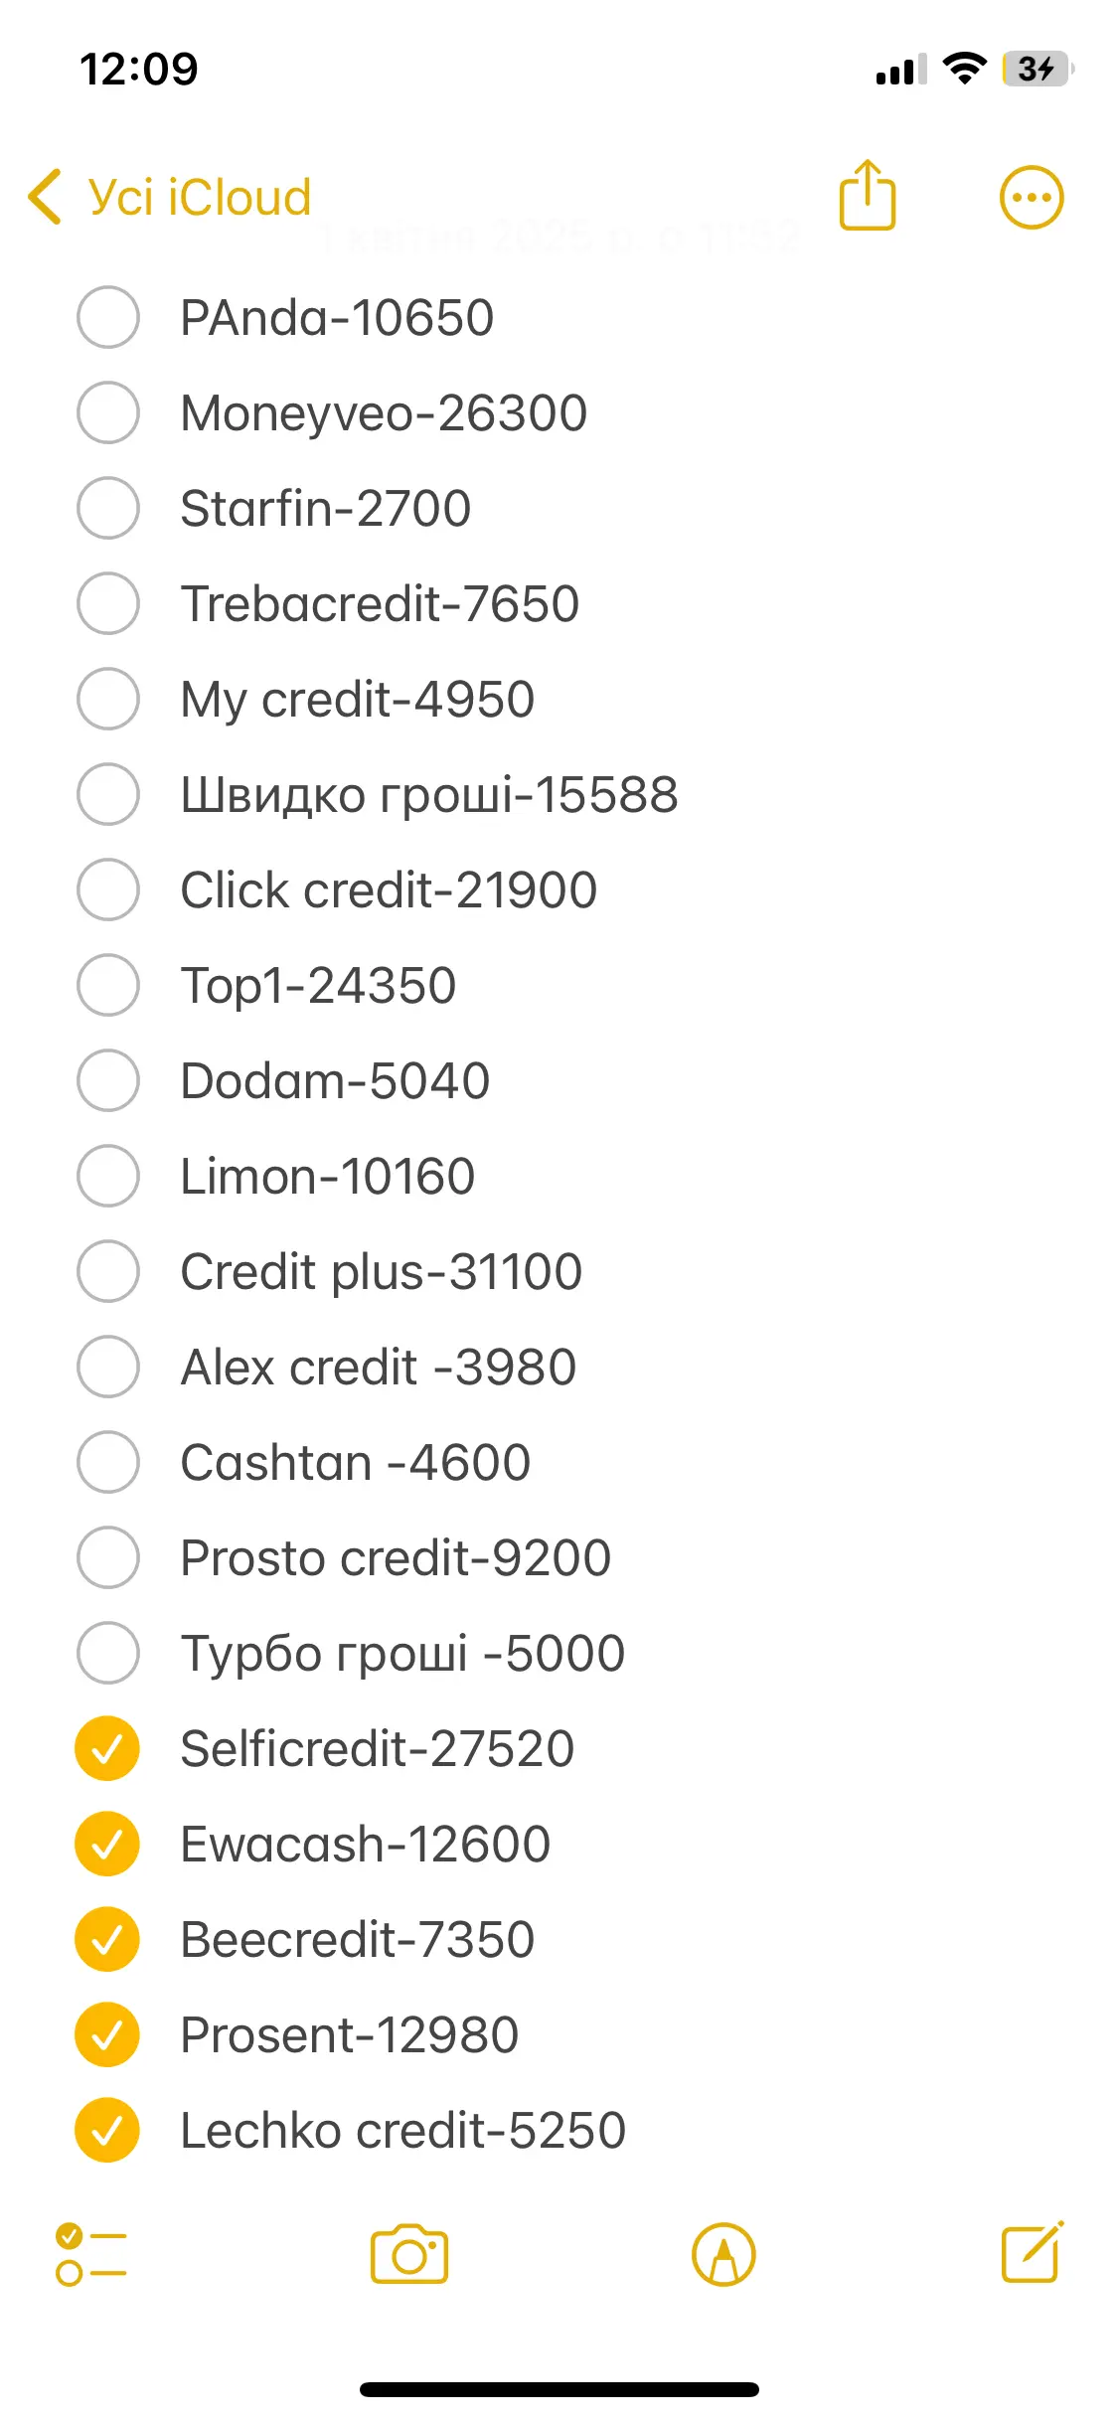Toggle the Ewacash-12600 checkmark off
Viewport: 1118px width, 2421px height.
click(107, 1844)
